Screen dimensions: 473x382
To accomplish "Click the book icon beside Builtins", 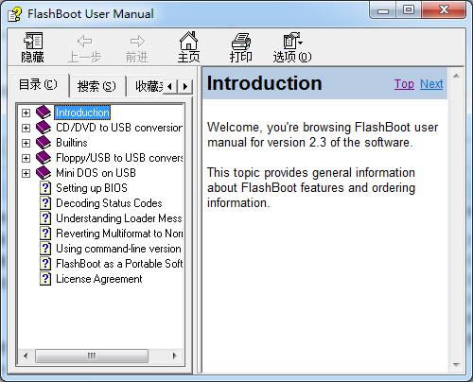I will [44, 143].
